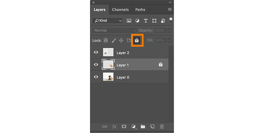
Task: Delete layer using the trash icon
Action: point(162,126)
